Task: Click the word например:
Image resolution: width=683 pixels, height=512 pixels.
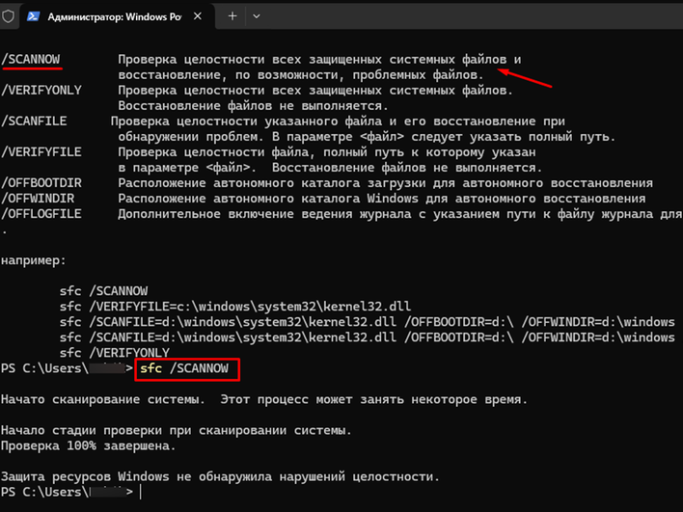Action: click(x=34, y=260)
